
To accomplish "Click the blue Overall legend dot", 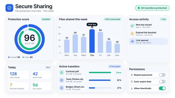I will [x=9, y=57].
